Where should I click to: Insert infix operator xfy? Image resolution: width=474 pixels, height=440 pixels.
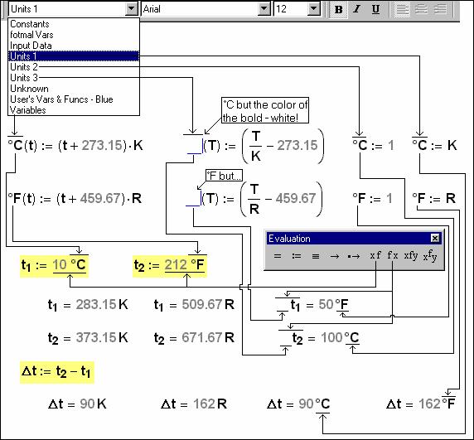tap(411, 256)
